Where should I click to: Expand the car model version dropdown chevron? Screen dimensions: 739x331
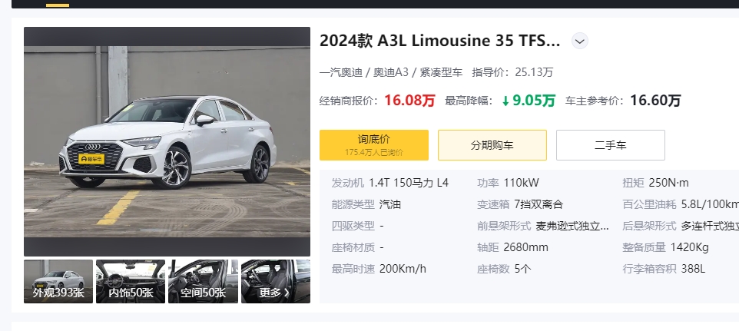pos(580,41)
